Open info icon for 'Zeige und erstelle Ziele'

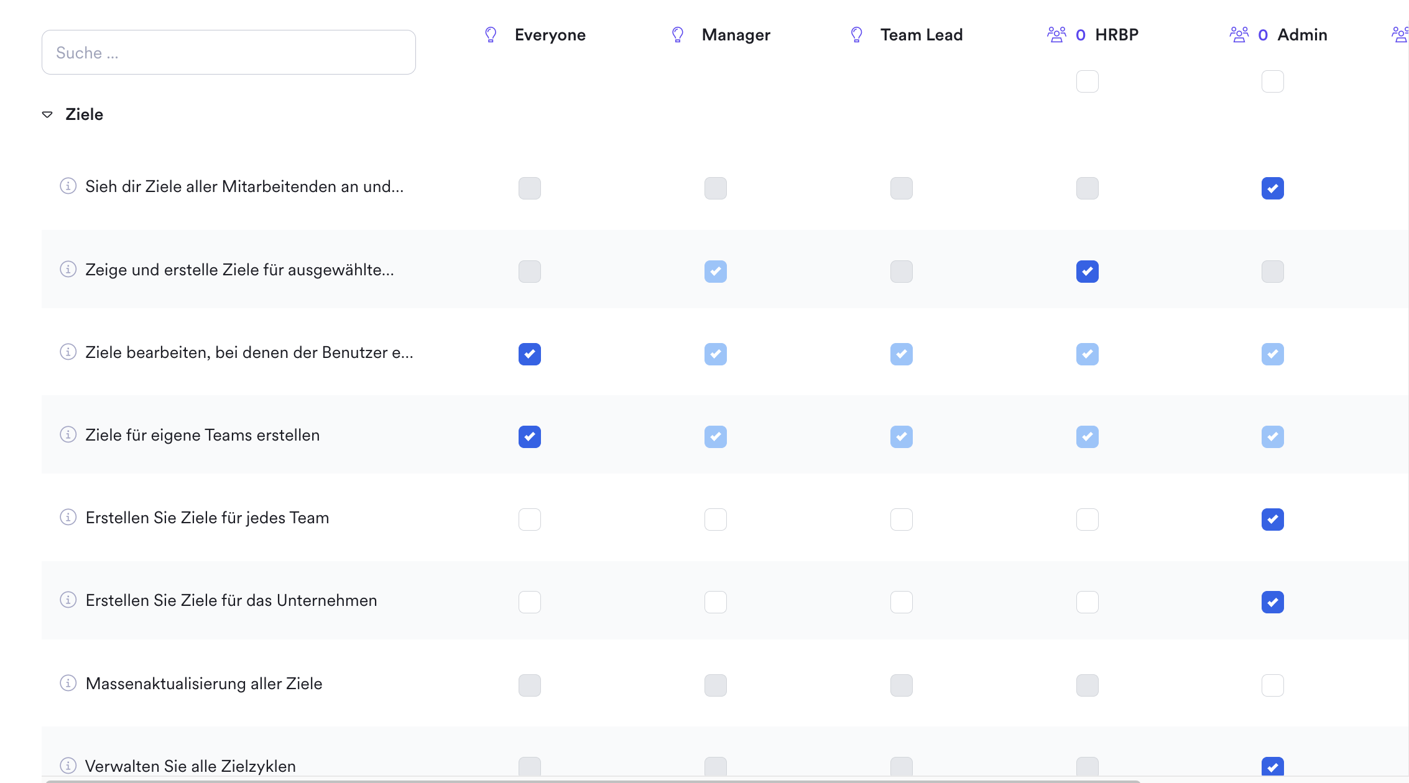[x=68, y=269]
